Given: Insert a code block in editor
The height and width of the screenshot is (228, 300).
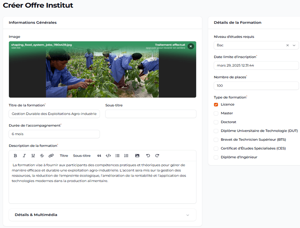Looking at the screenshot, I should 108,156.
